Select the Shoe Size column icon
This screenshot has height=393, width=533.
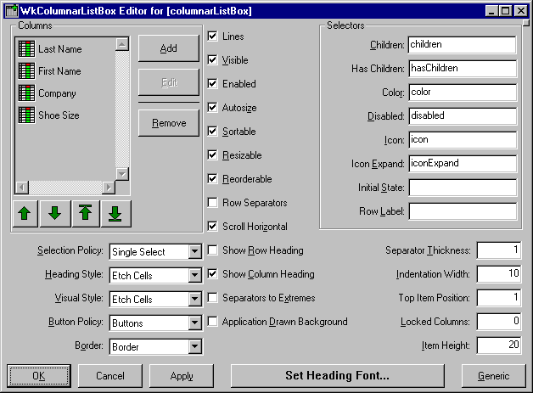26,115
